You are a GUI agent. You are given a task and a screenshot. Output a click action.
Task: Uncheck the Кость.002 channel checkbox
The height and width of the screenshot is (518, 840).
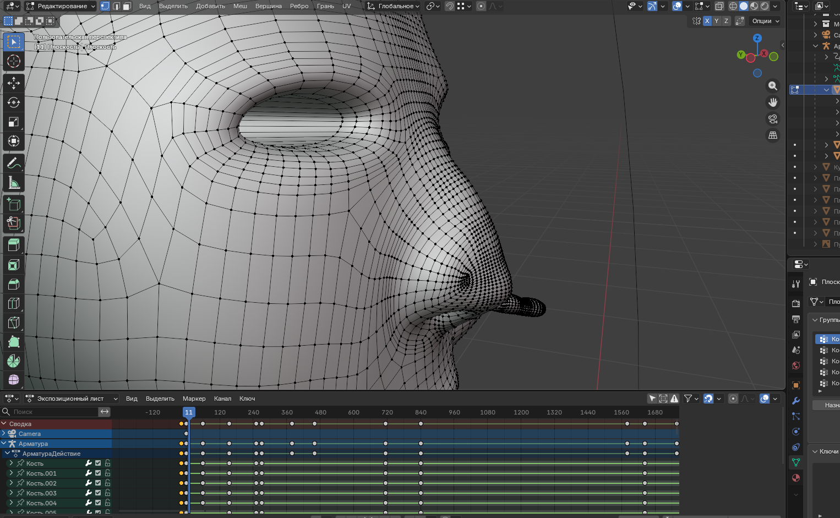99,483
